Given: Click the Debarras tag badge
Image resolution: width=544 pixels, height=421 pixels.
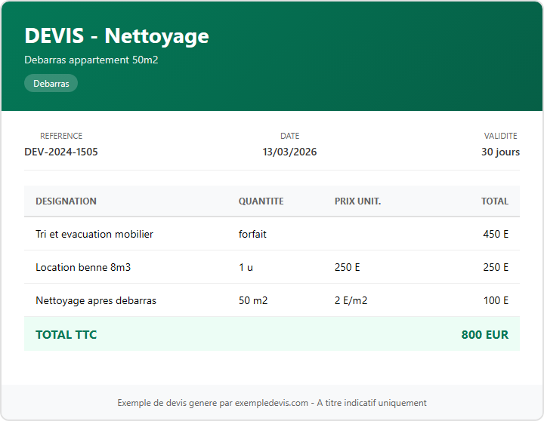Looking at the screenshot, I should click(51, 84).
